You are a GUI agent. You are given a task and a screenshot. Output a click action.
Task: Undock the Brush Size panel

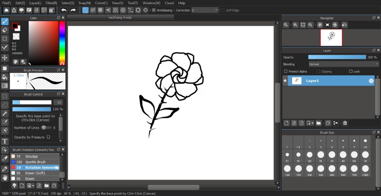tap(374, 133)
